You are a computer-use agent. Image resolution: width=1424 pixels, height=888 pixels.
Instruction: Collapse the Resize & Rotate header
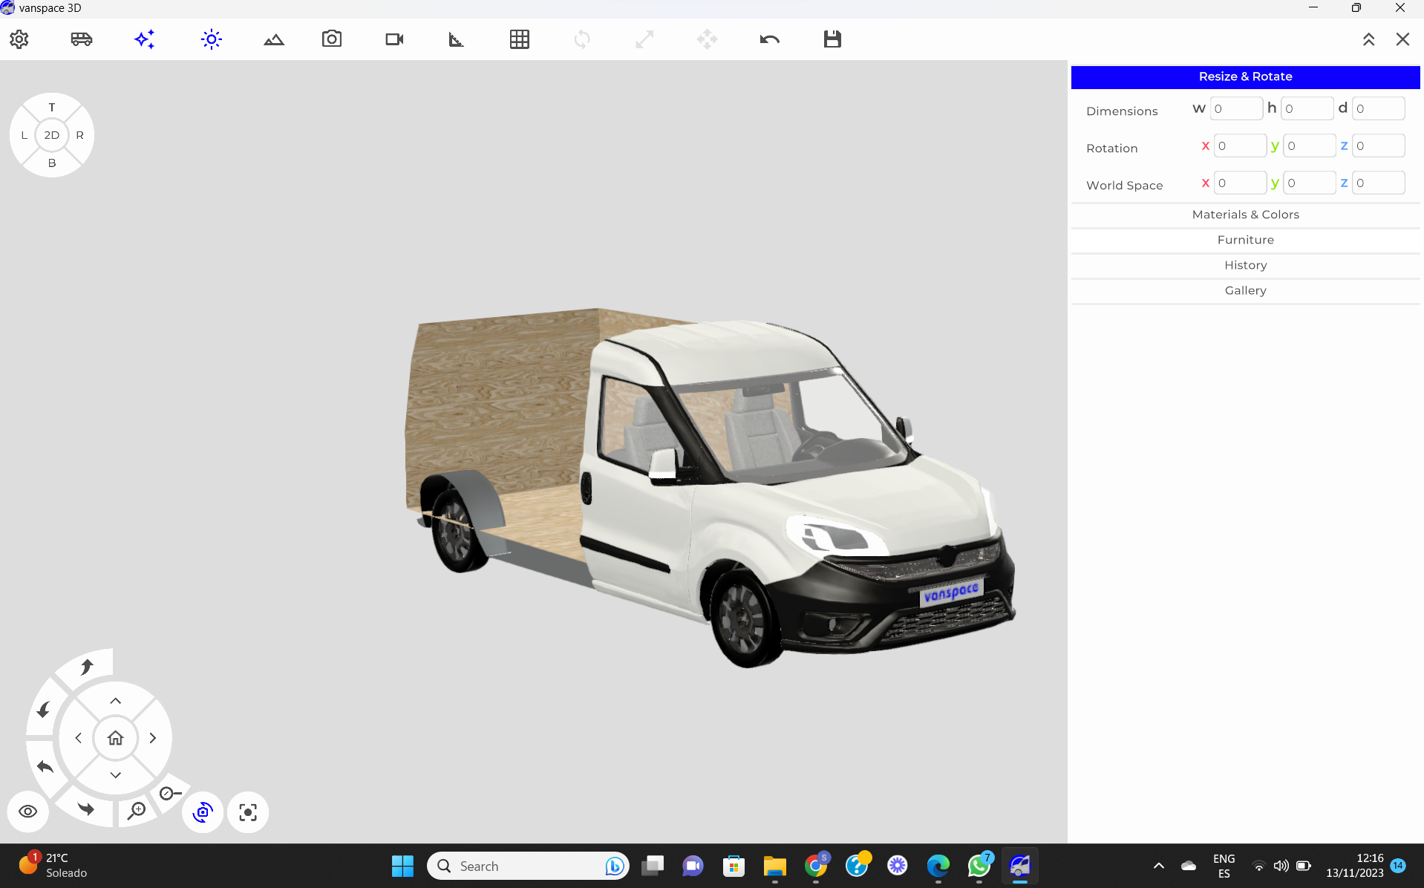click(1245, 76)
